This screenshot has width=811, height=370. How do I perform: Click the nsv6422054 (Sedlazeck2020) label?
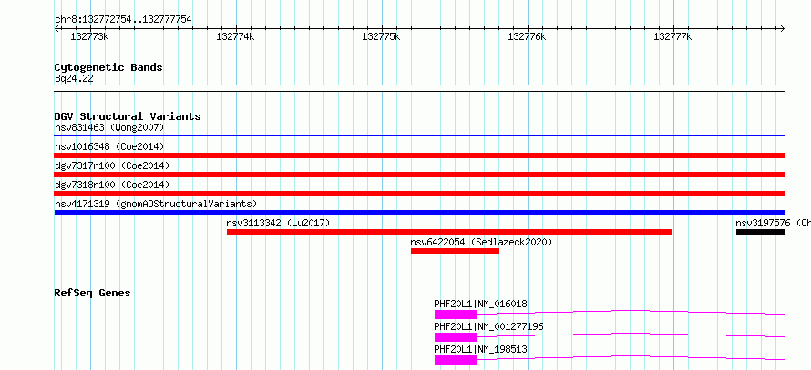point(481,242)
